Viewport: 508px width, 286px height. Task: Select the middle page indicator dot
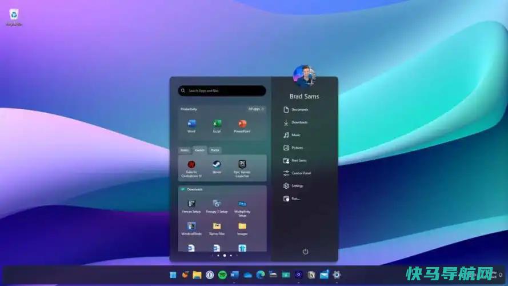(225, 256)
